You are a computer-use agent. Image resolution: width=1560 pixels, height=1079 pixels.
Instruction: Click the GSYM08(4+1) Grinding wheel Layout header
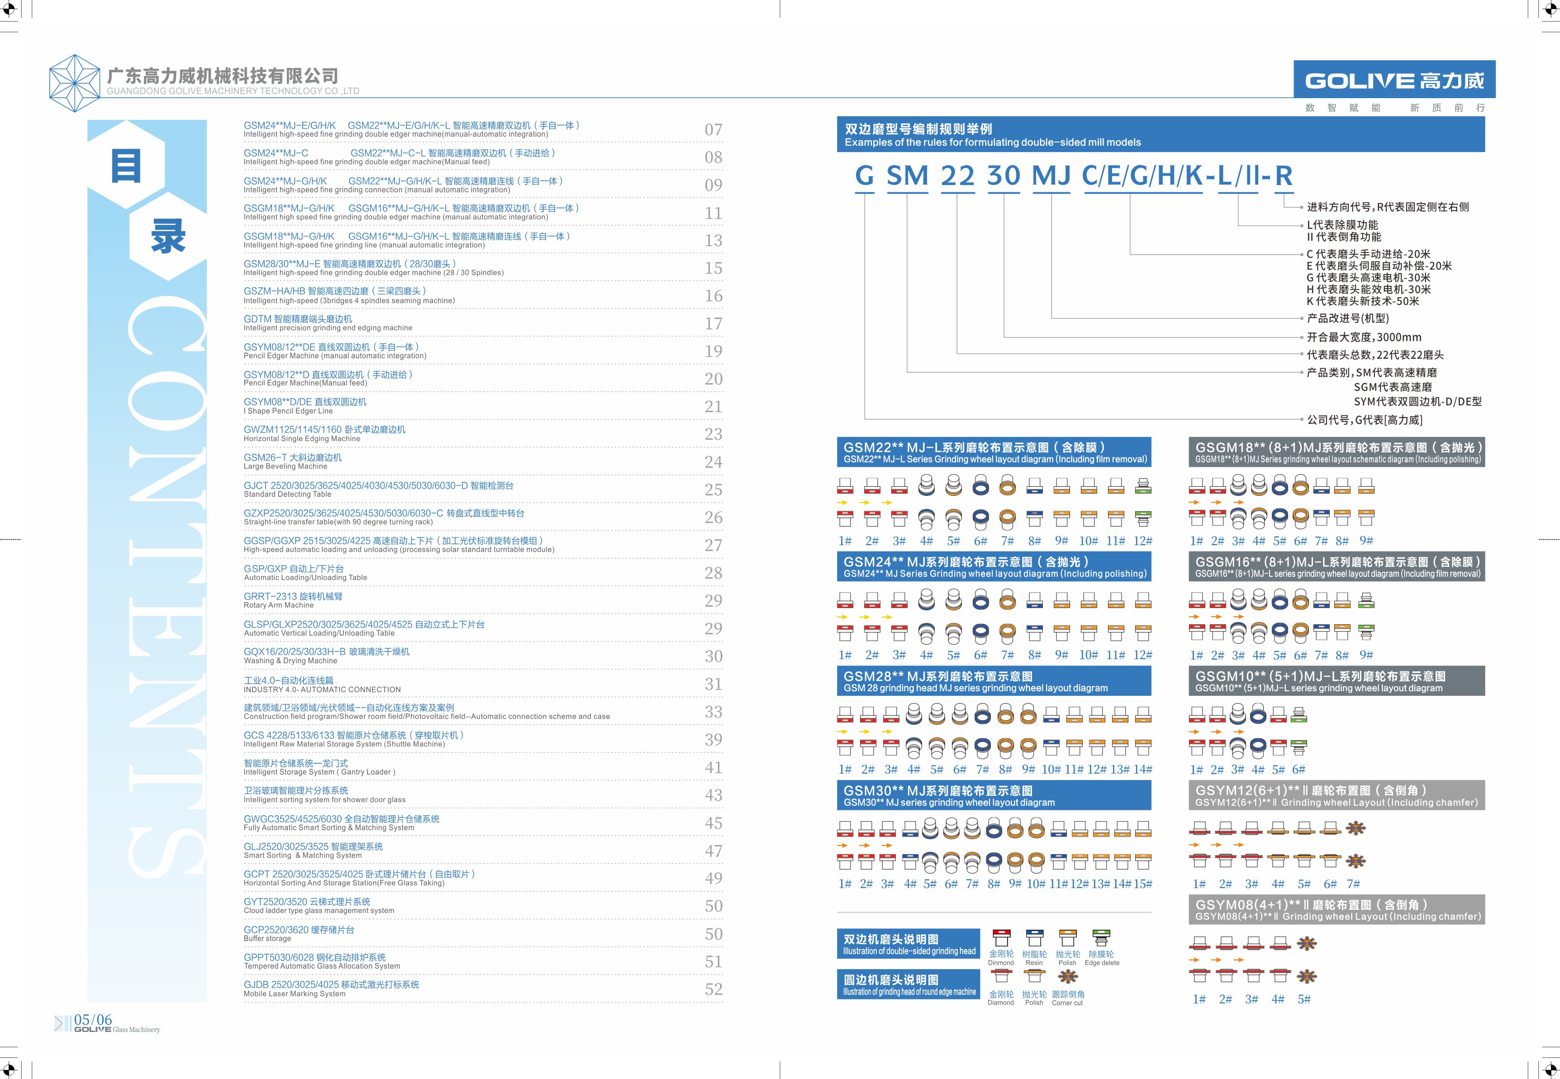1336,909
